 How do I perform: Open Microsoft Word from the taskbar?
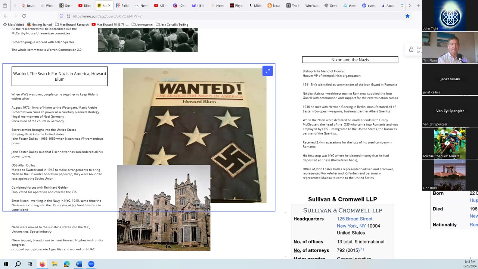click(x=79, y=264)
